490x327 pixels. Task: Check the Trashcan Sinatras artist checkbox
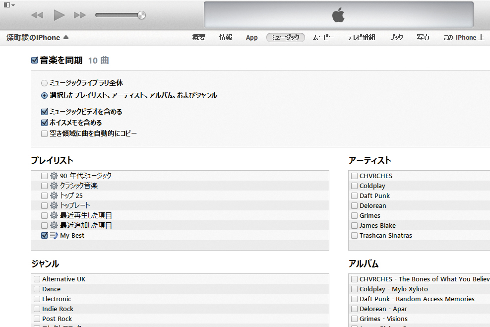[x=355, y=235]
